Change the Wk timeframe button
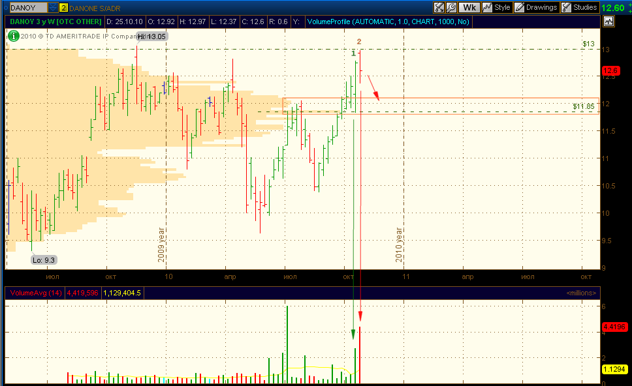 [469, 7]
